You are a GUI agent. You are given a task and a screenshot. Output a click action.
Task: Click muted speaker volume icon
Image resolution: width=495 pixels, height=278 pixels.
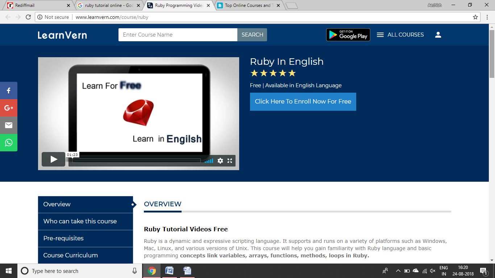[433, 271]
